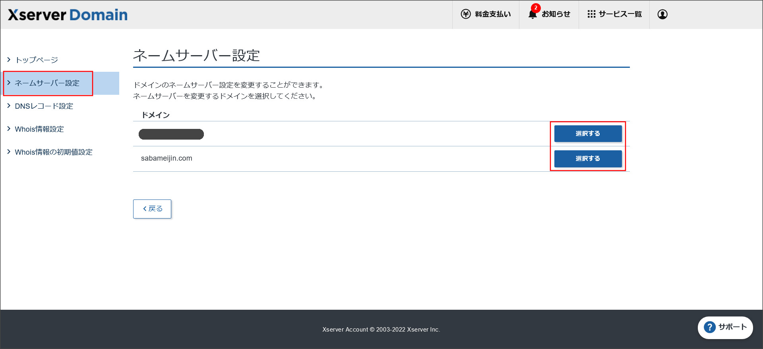Open the サポート chat button

point(725,328)
